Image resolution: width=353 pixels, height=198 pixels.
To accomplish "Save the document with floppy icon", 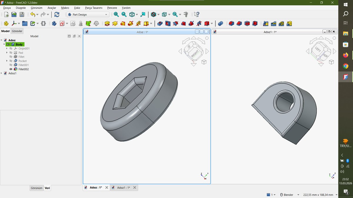I will click(22, 14).
